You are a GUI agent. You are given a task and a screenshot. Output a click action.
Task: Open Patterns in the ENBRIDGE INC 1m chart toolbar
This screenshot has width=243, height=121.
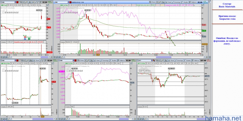click(x=193, y=2)
